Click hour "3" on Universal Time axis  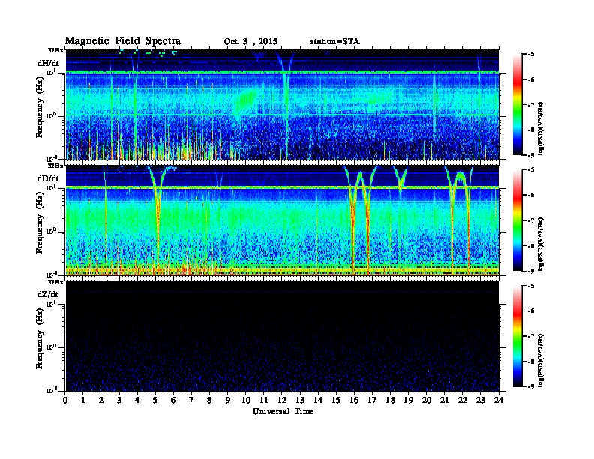click(119, 400)
